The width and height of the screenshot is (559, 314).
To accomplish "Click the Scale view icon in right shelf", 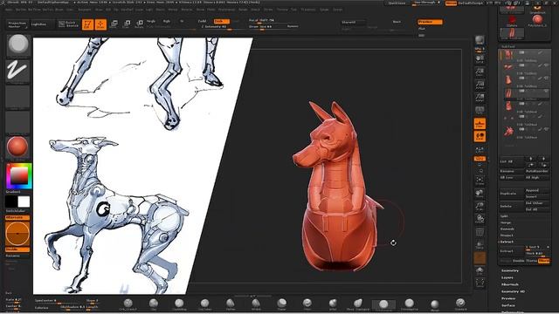I will (480, 207).
